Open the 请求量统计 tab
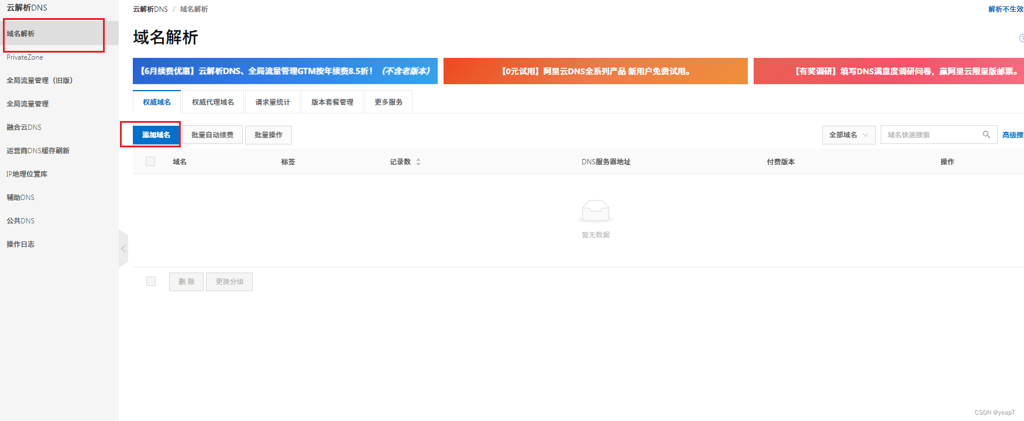 coord(273,102)
